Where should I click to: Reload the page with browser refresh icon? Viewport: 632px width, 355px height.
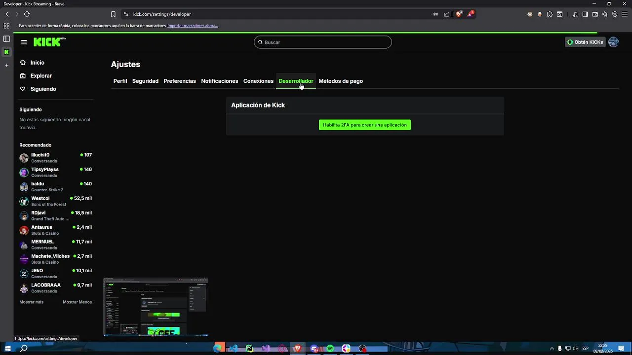(27, 14)
